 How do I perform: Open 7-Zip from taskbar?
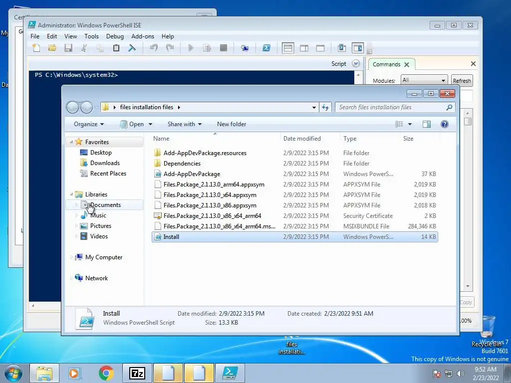137,373
